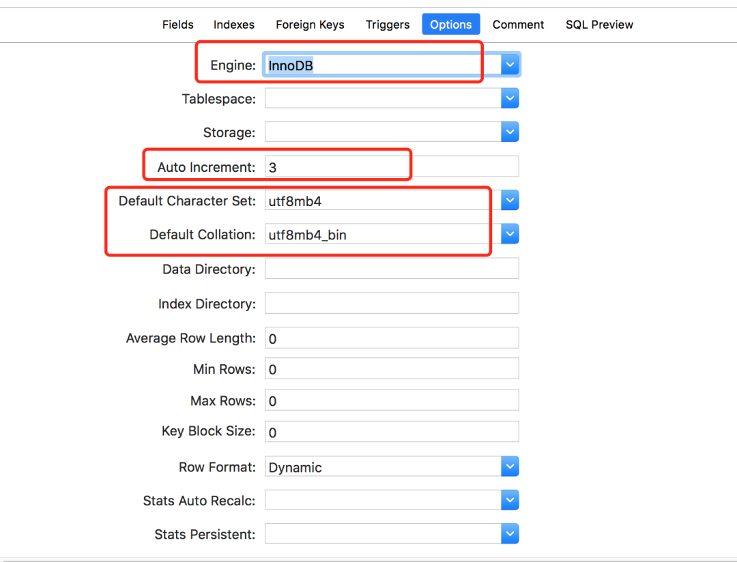Open the Indexes tab

233,25
